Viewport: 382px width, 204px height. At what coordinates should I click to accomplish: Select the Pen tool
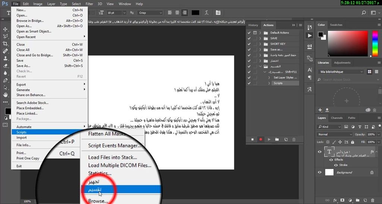tap(5, 80)
